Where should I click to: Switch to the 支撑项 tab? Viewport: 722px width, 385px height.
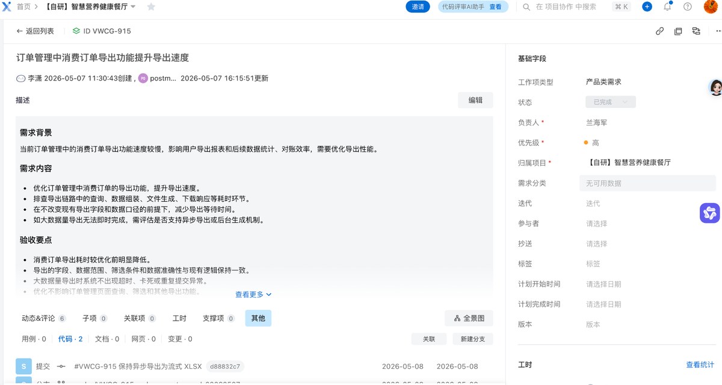(218, 318)
